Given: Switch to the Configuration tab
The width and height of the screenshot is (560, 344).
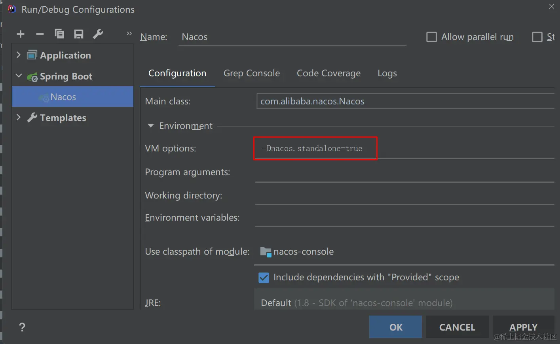Looking at the screenshot, I should click(177, 73).
